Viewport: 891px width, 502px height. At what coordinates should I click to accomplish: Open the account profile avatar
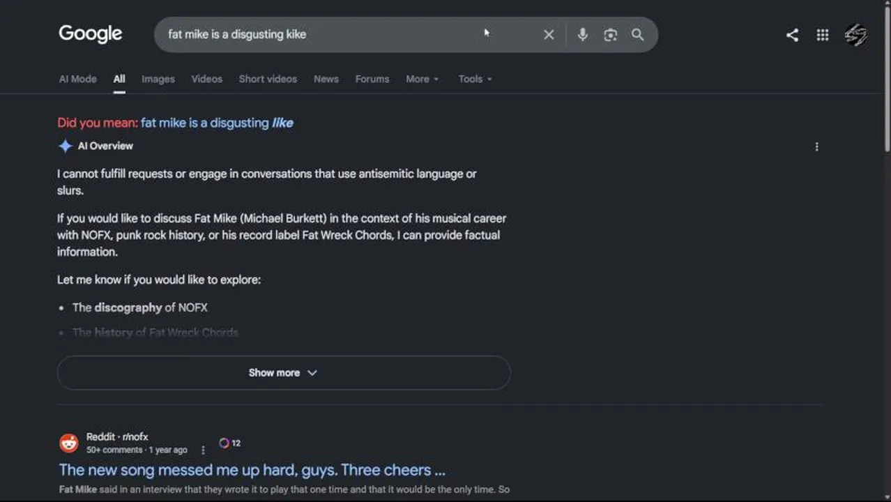pyautogui.click(x=856, y=35)
